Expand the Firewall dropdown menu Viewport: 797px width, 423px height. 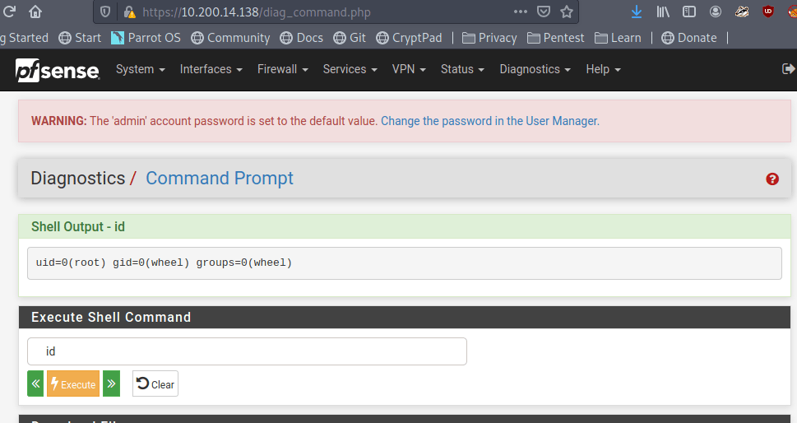pyautogui.click(x=282, y=70)
